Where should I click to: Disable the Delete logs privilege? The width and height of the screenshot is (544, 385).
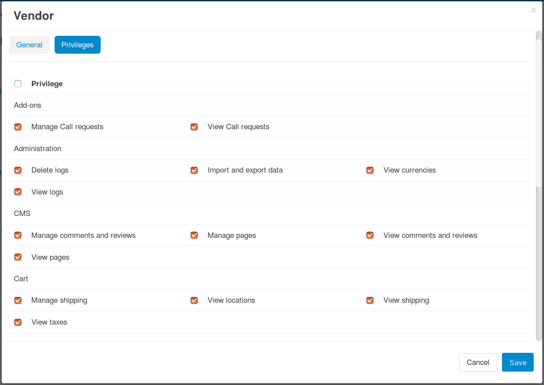[x=18, y=170]
